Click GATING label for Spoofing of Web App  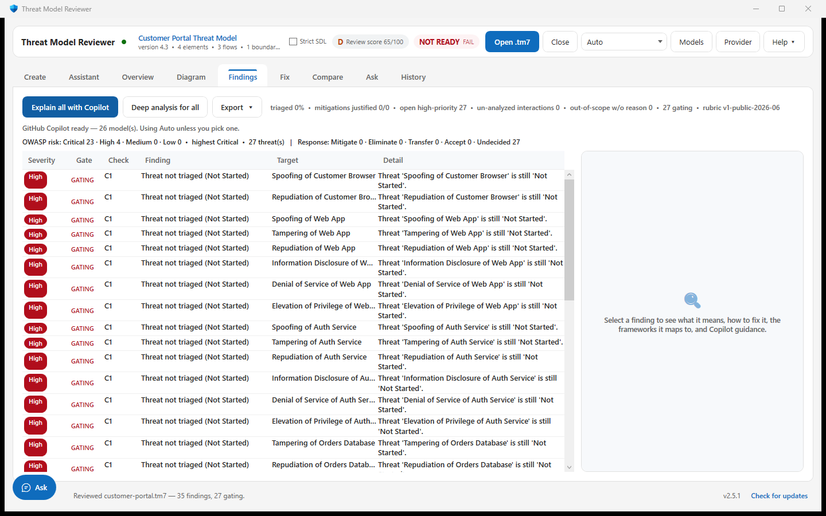tap(83, 220)
